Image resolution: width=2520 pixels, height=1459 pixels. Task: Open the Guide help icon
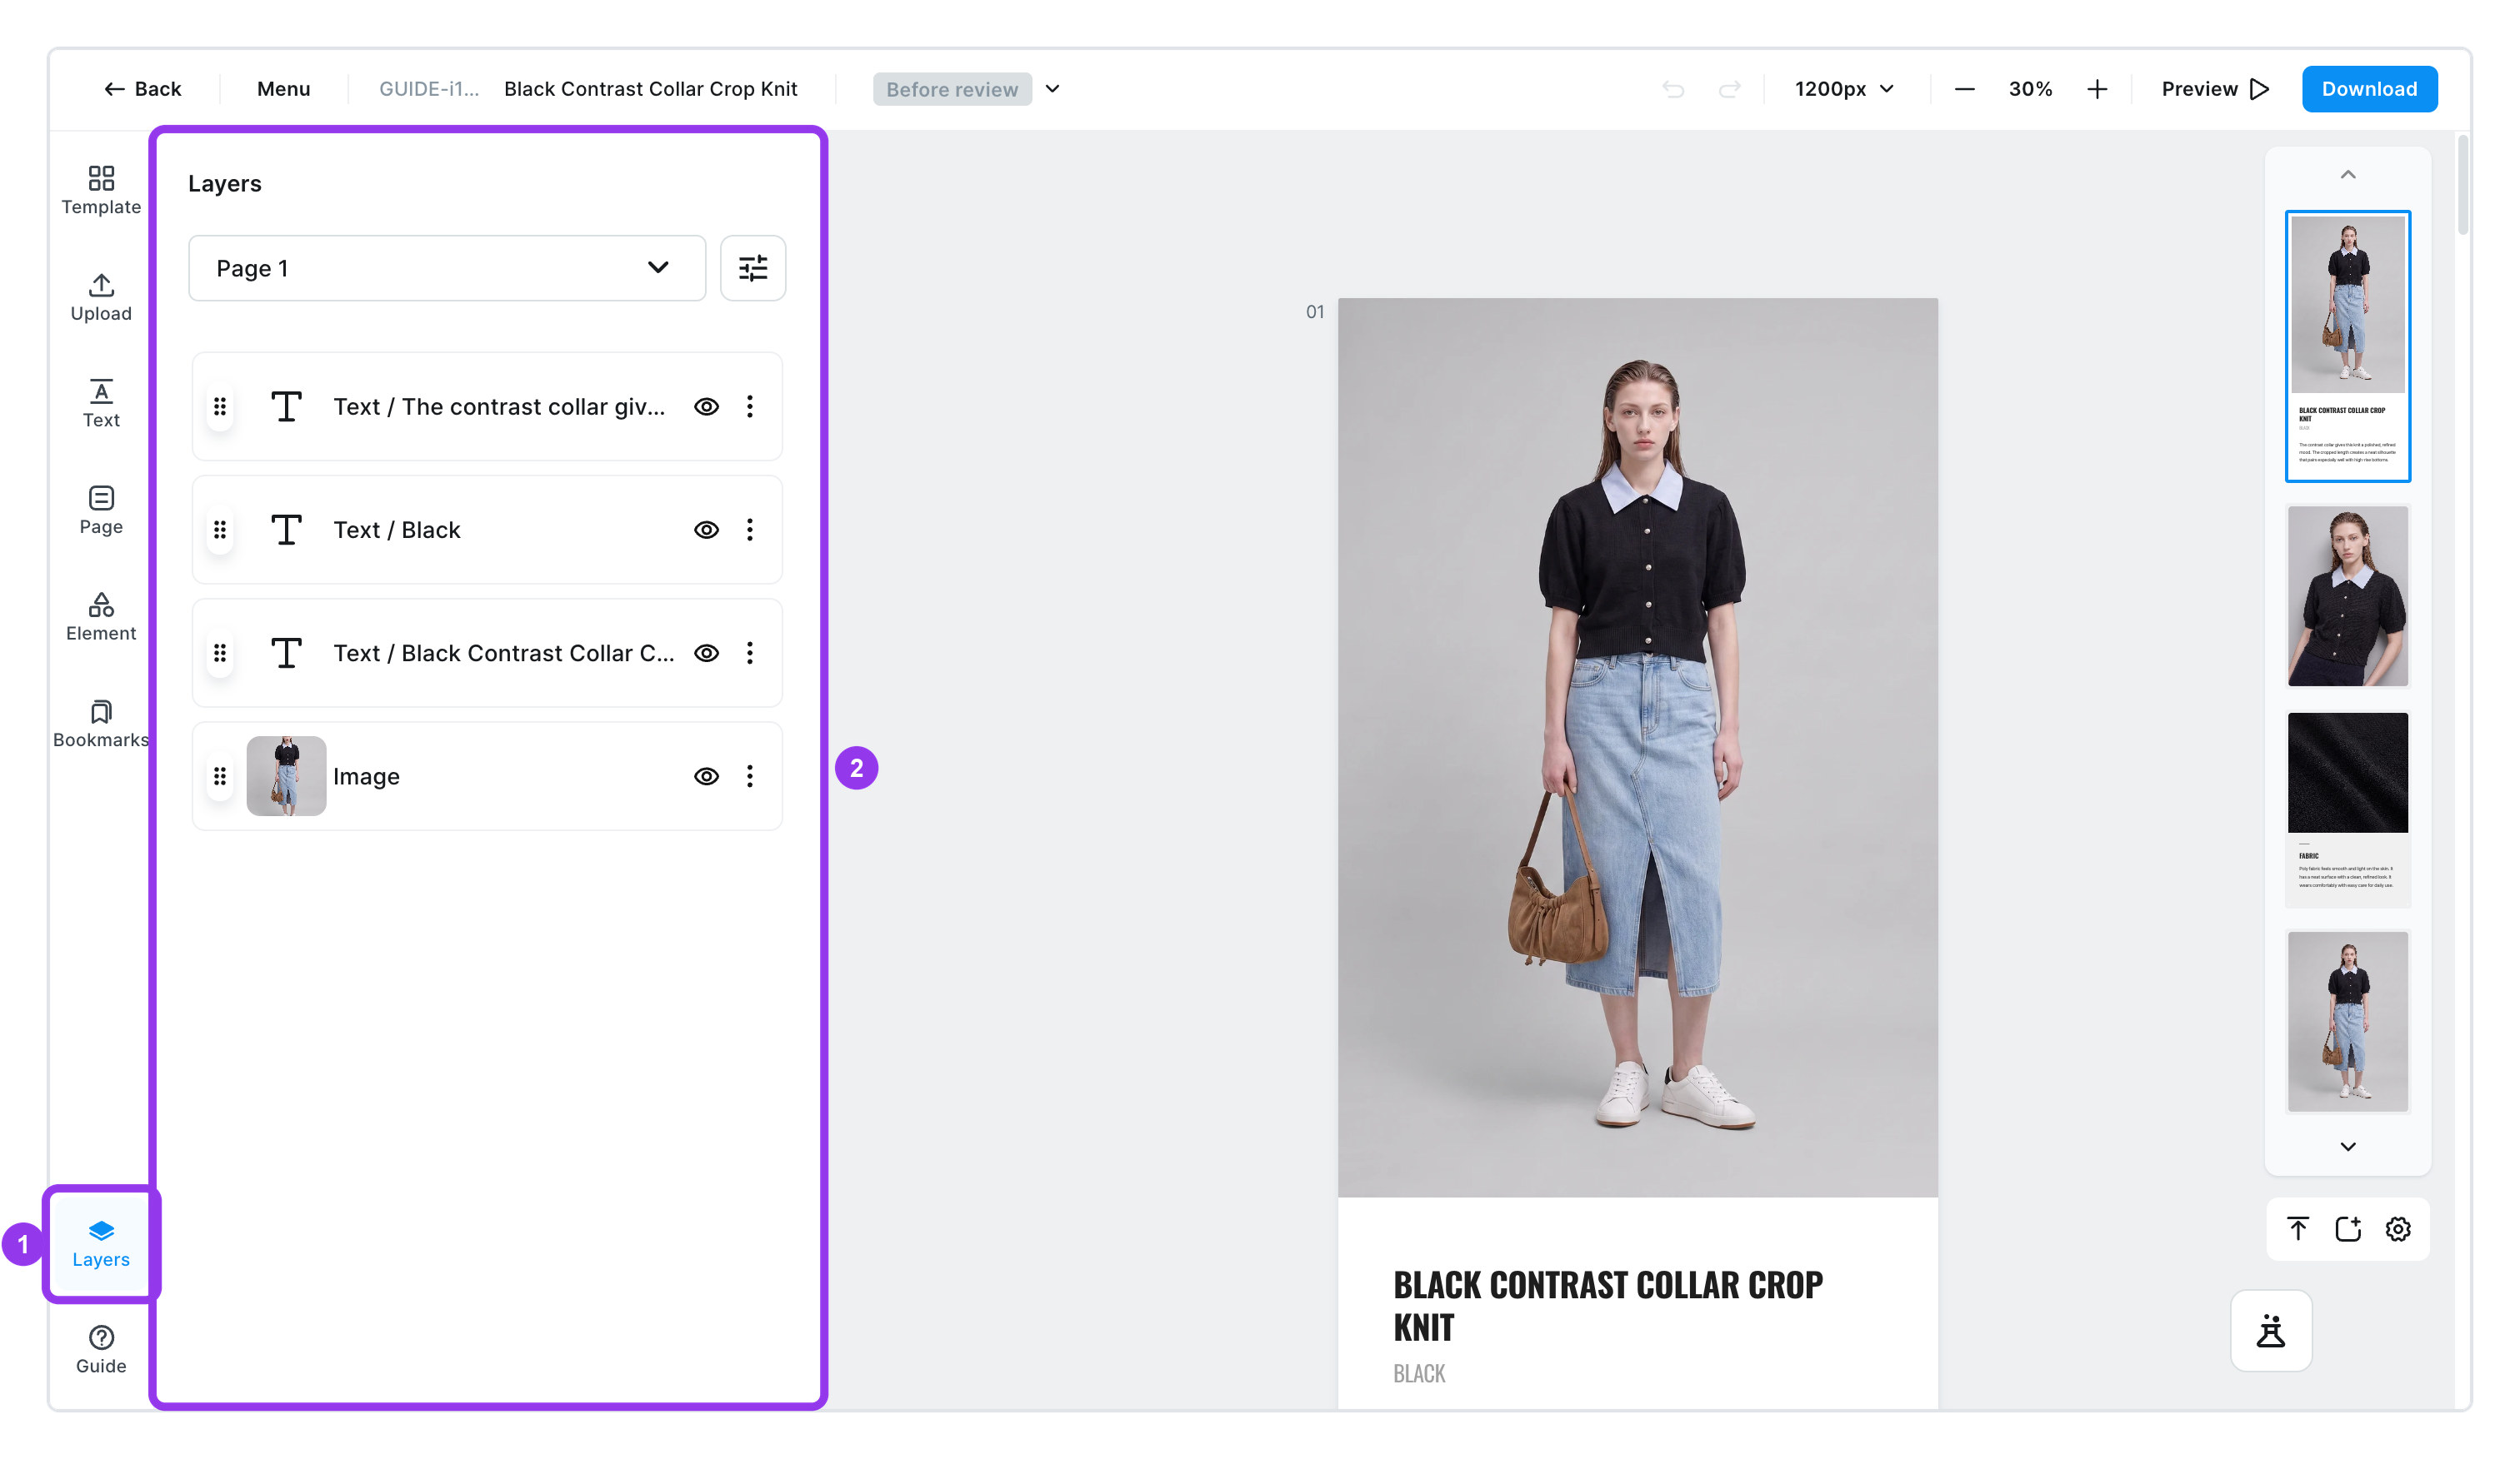pos(101,1350)
